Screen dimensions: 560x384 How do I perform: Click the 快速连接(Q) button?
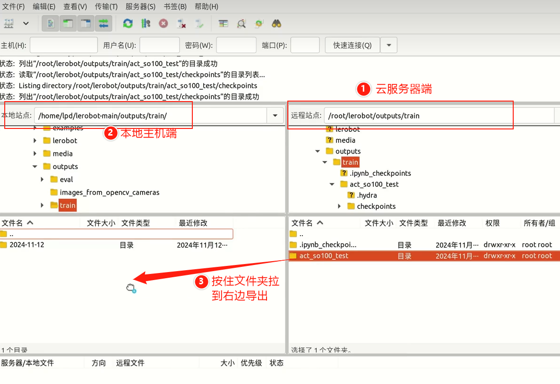tap(352, 45)
